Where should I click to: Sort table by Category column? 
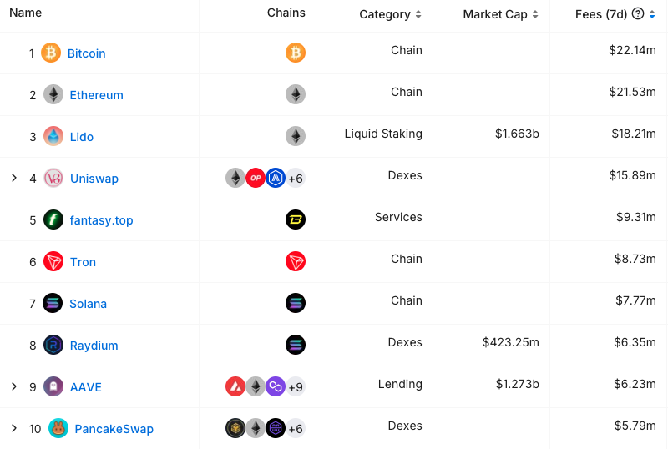(x=418, y=14)
